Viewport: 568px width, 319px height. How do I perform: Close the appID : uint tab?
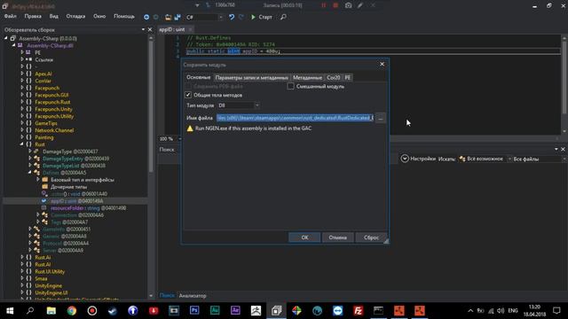click(190, 29)
